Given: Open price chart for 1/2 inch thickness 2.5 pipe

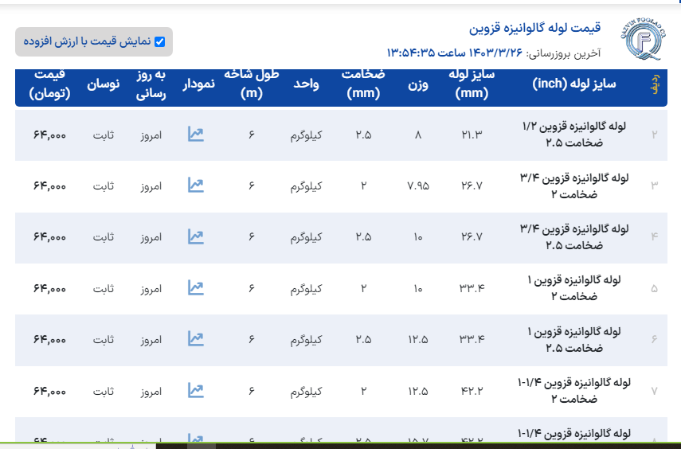Looking at the screenshot, I should pyautogui.click(x=196, y=135).
